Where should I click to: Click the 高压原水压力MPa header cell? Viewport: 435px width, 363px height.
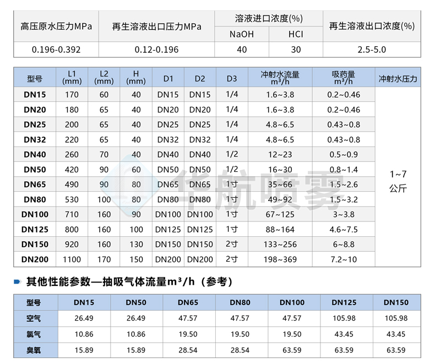click(56, 26)
